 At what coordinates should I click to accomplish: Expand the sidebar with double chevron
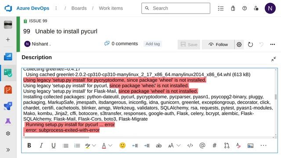[x=8, y=150]
